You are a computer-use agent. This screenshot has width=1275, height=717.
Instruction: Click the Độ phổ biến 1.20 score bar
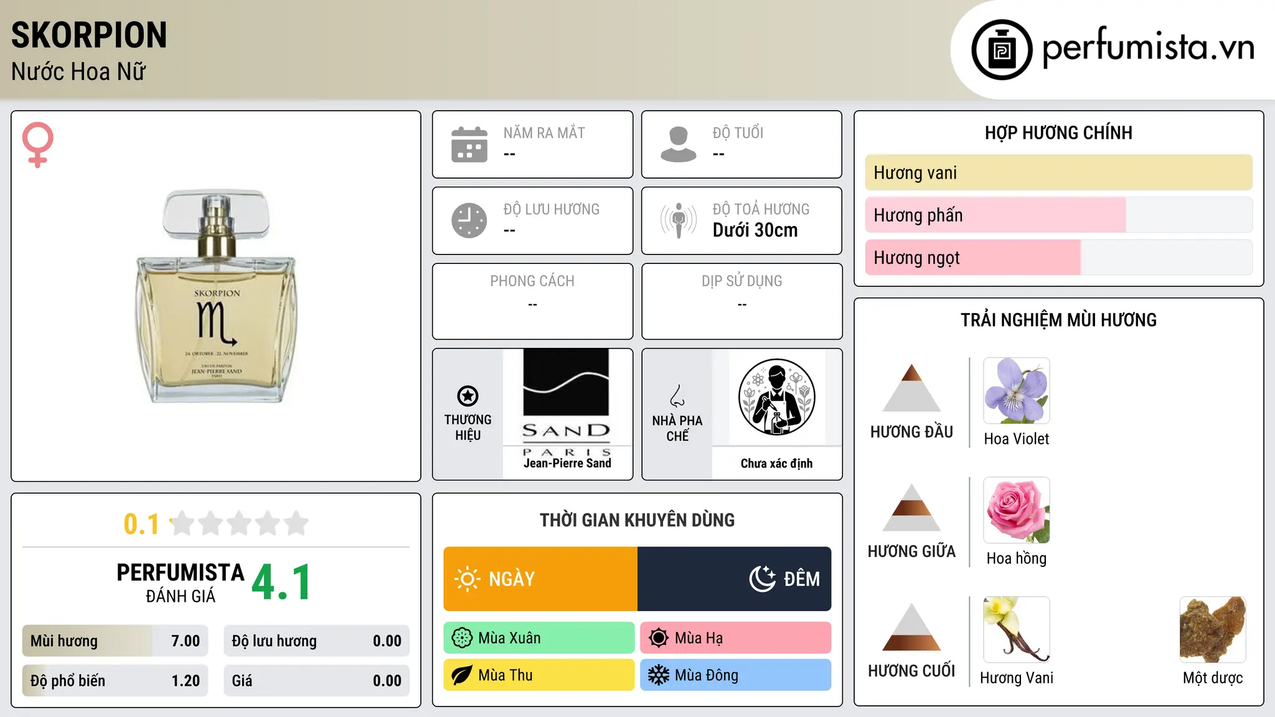point(115,681)
